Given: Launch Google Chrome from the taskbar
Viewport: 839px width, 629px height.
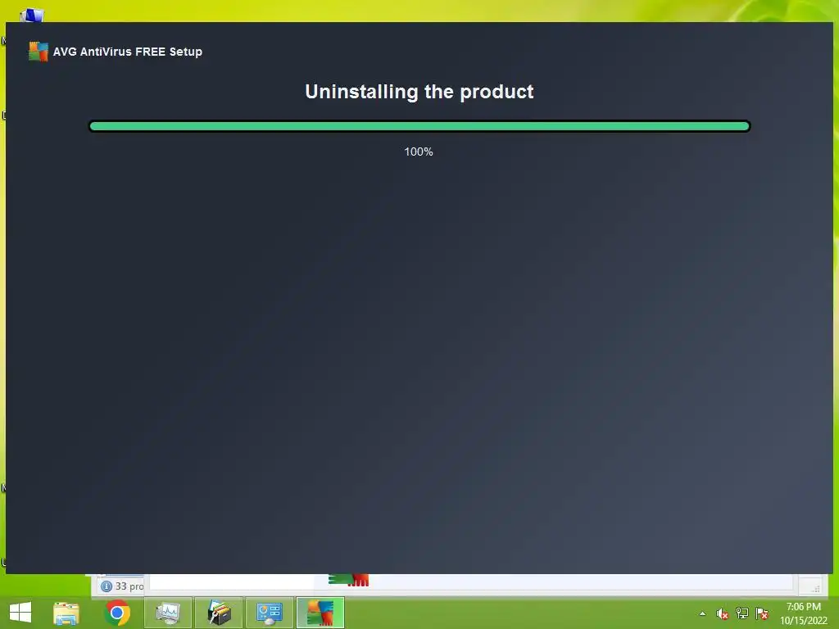Looking at the screenshot, I should pos(117,613).
